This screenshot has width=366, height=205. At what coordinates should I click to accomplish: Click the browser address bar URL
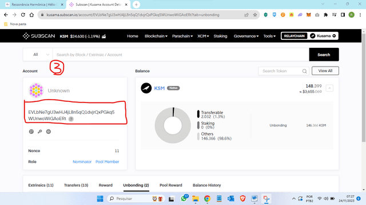point(133,15)
